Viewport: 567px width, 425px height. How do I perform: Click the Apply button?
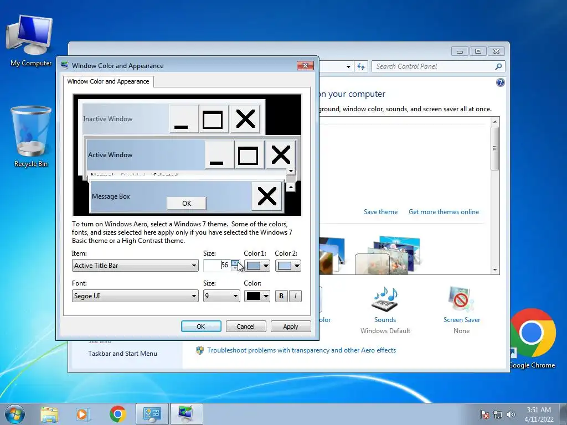click(290, 326)
